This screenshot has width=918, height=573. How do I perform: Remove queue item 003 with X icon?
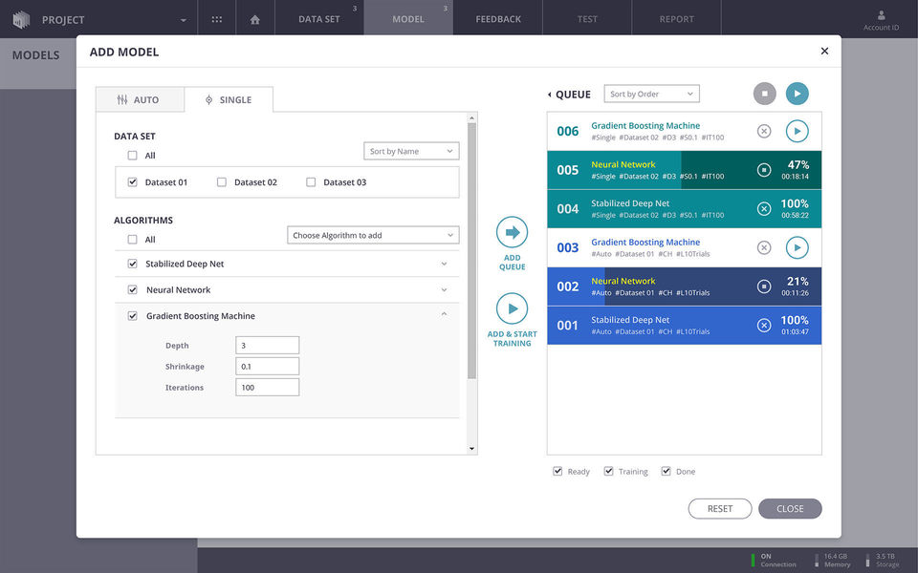pos(764,247)
